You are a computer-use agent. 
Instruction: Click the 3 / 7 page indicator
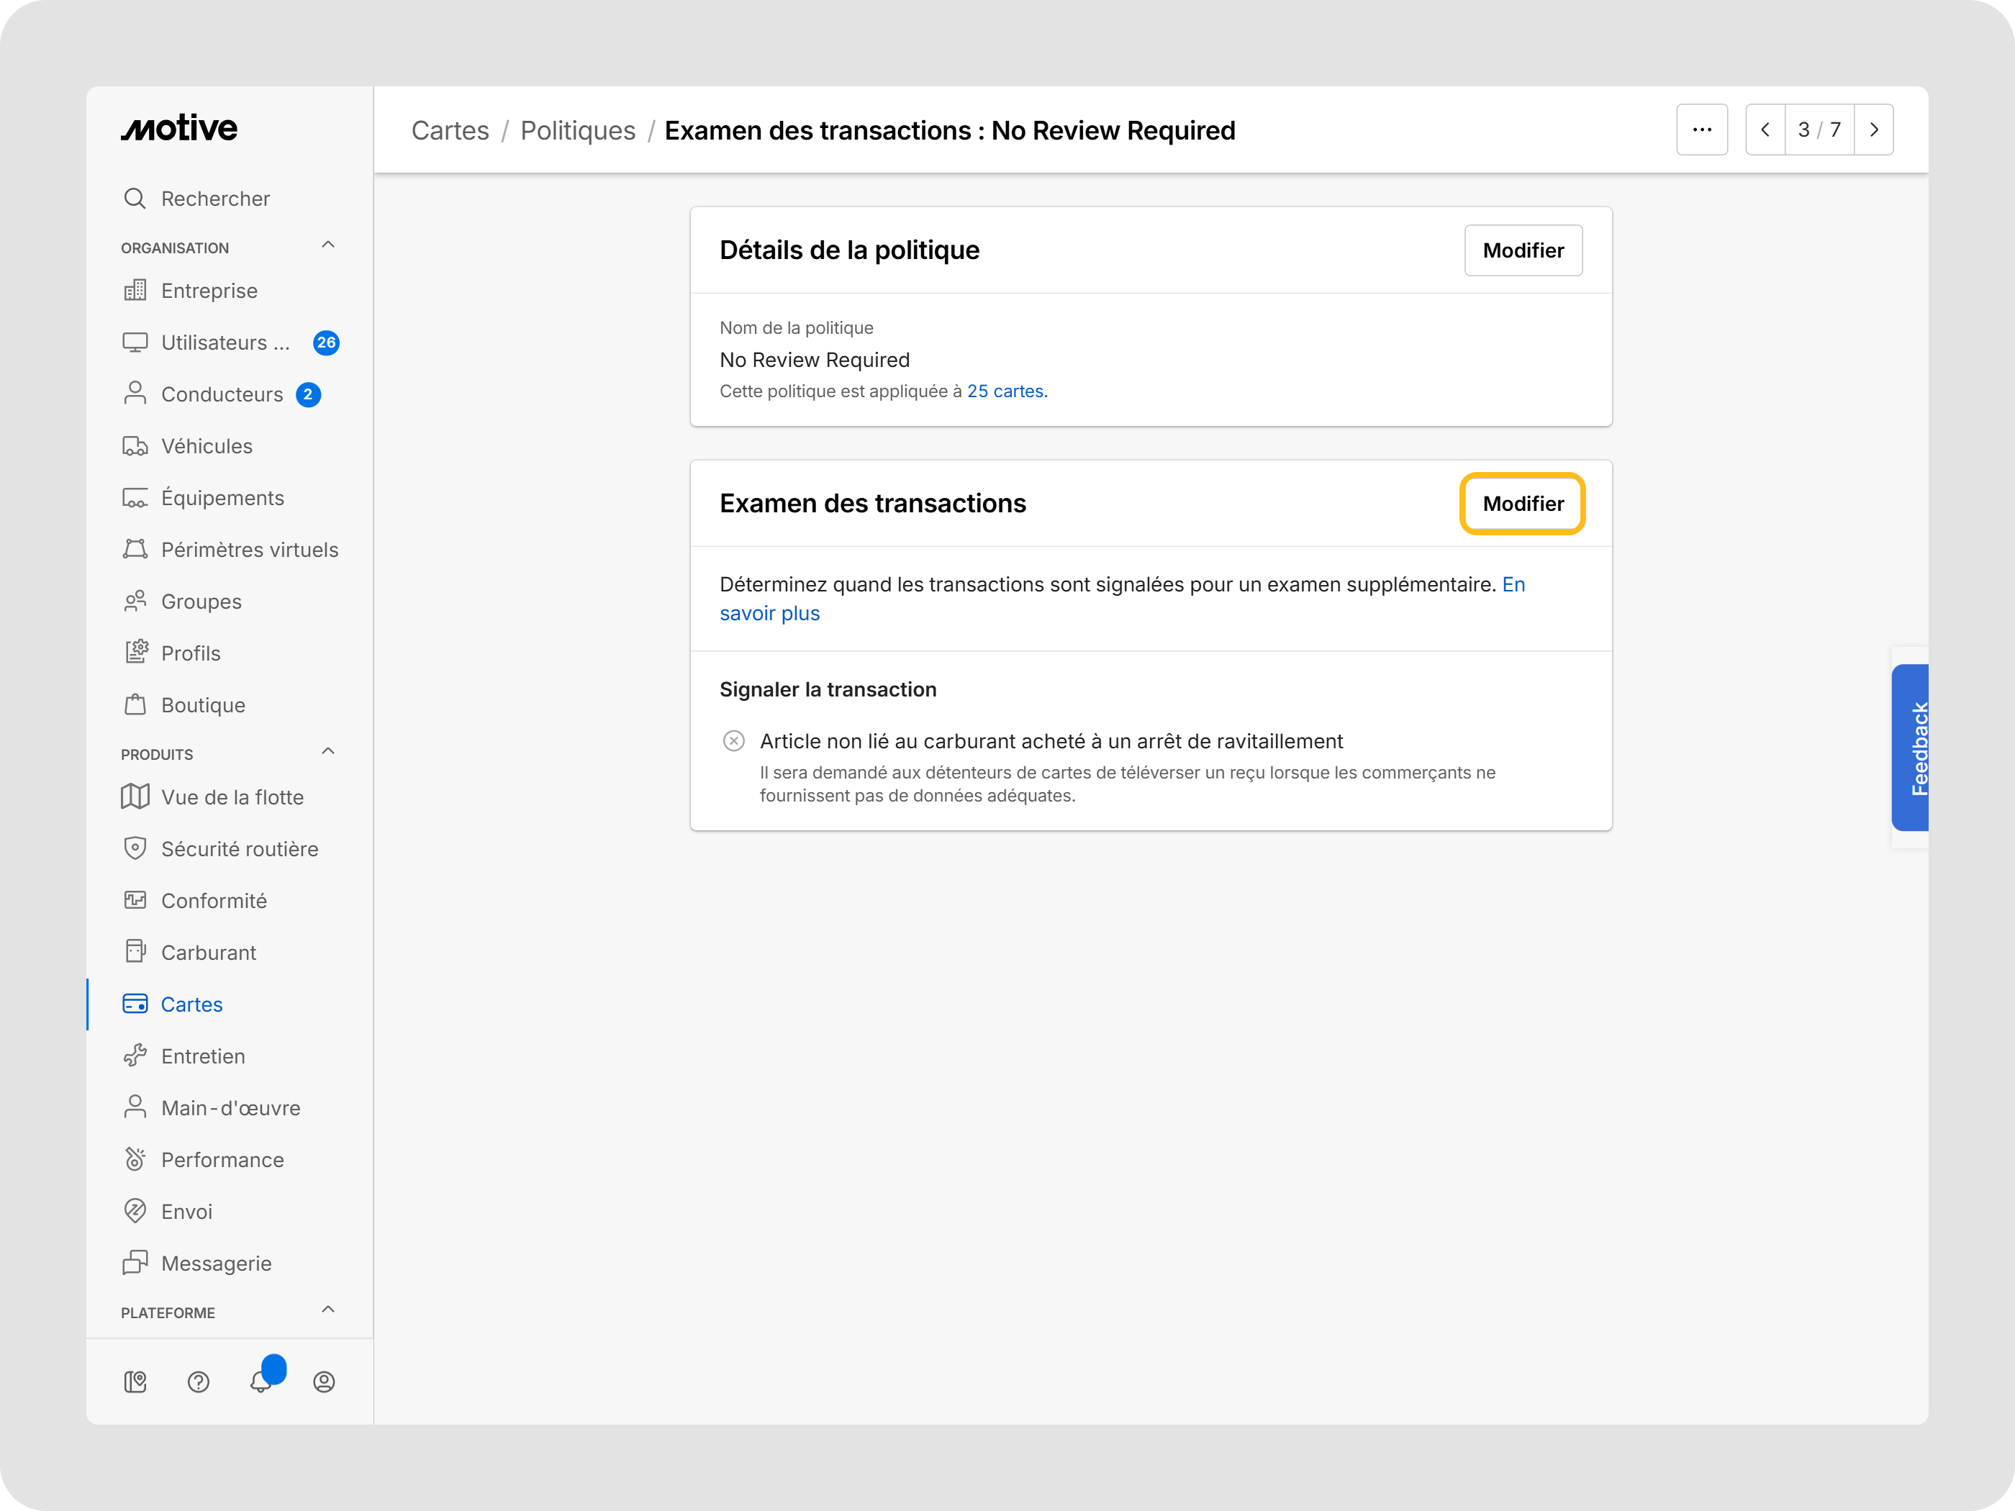1819,130
